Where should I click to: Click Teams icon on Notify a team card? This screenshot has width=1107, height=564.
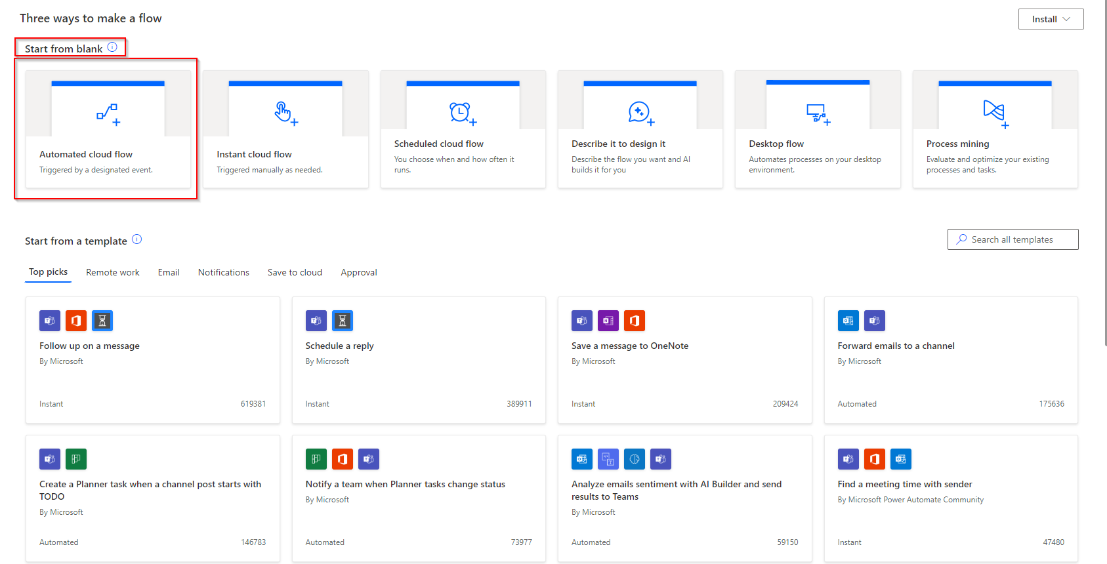coord(369,459)
